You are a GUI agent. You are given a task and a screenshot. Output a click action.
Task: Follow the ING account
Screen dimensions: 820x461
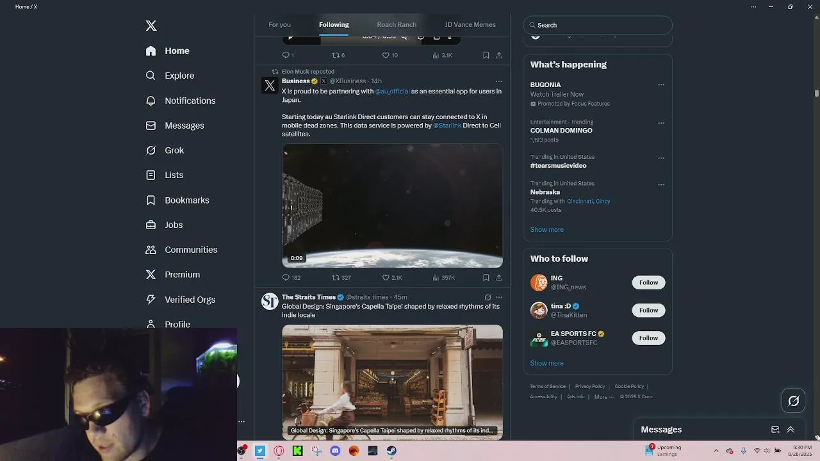click(x=648, y=282)
